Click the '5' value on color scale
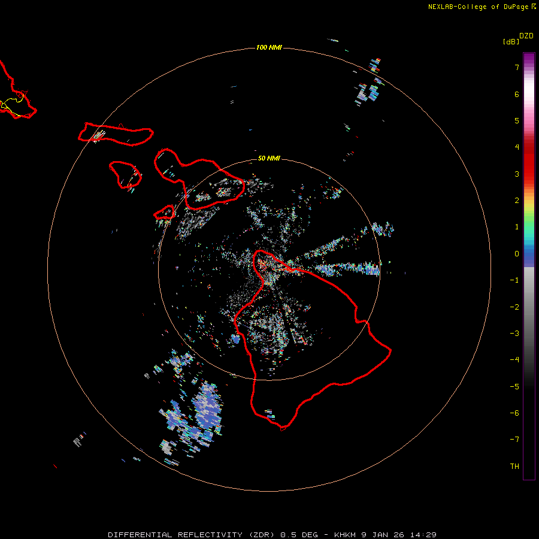 tap(517, 120)
